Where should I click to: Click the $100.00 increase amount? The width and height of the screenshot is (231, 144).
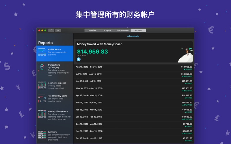click(x=188, y=69)
